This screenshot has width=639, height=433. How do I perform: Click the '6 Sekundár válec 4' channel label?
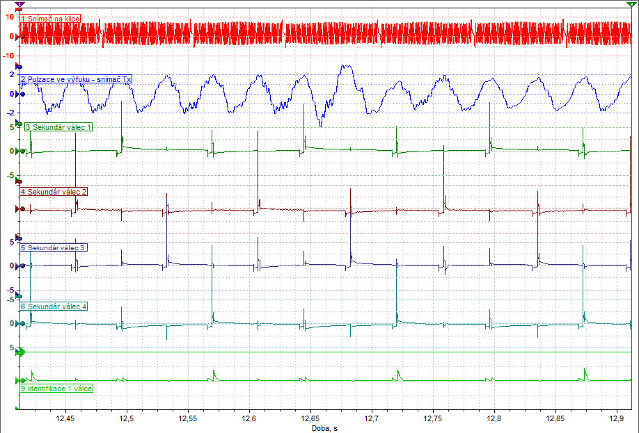point(54,306)
